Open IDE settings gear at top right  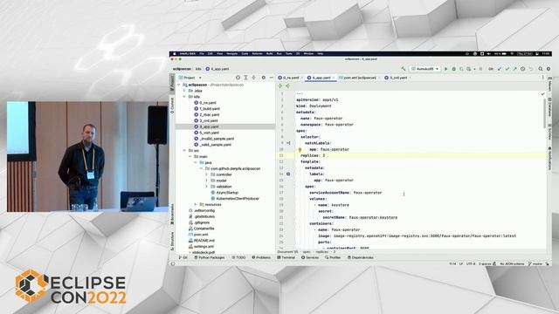pyautogui.click(x=549, y=69)
